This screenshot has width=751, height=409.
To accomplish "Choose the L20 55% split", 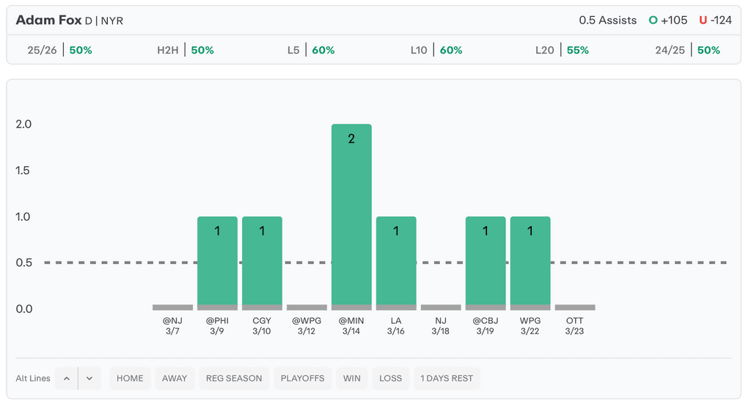I will point(562,51).
